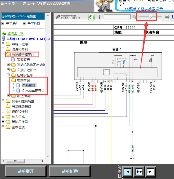Select the text selection cursor tool
This screenshot has width=174, height=179.
coord(99,17)
